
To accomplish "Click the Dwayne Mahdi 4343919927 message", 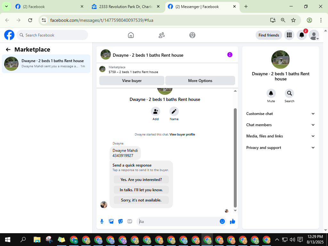I will [125, 153].
